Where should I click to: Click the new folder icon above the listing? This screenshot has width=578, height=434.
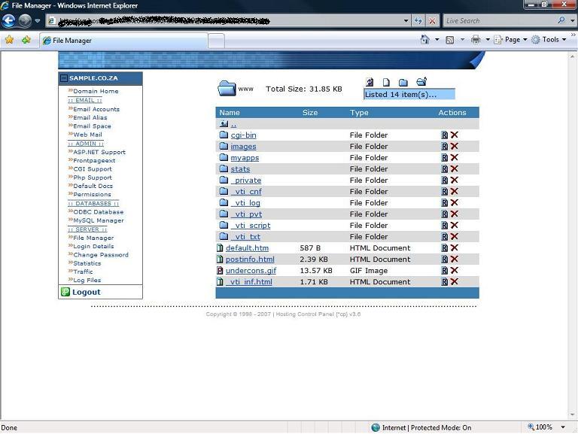point(403,82)
